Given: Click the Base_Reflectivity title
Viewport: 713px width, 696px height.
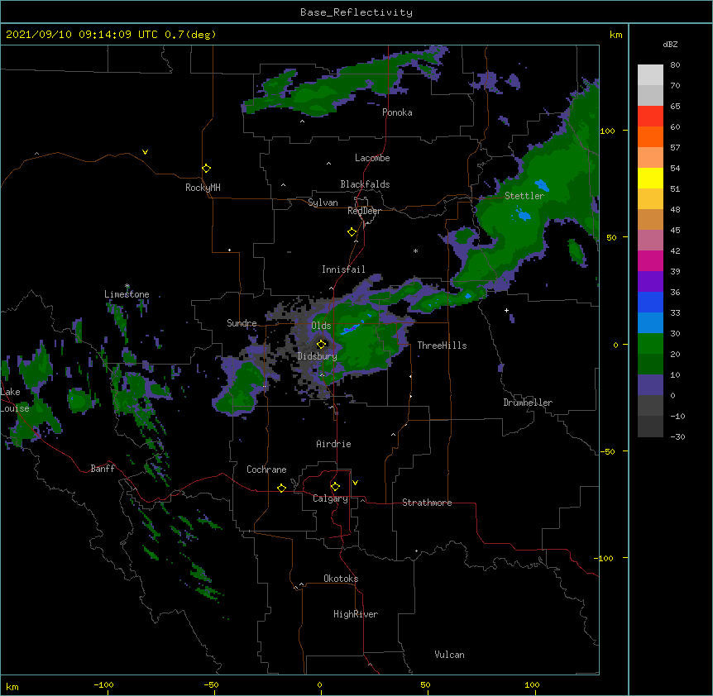Looking at the screenshot, I should (x=356, y=12).
